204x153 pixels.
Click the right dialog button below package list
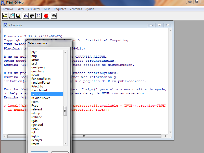click(60, 152)
